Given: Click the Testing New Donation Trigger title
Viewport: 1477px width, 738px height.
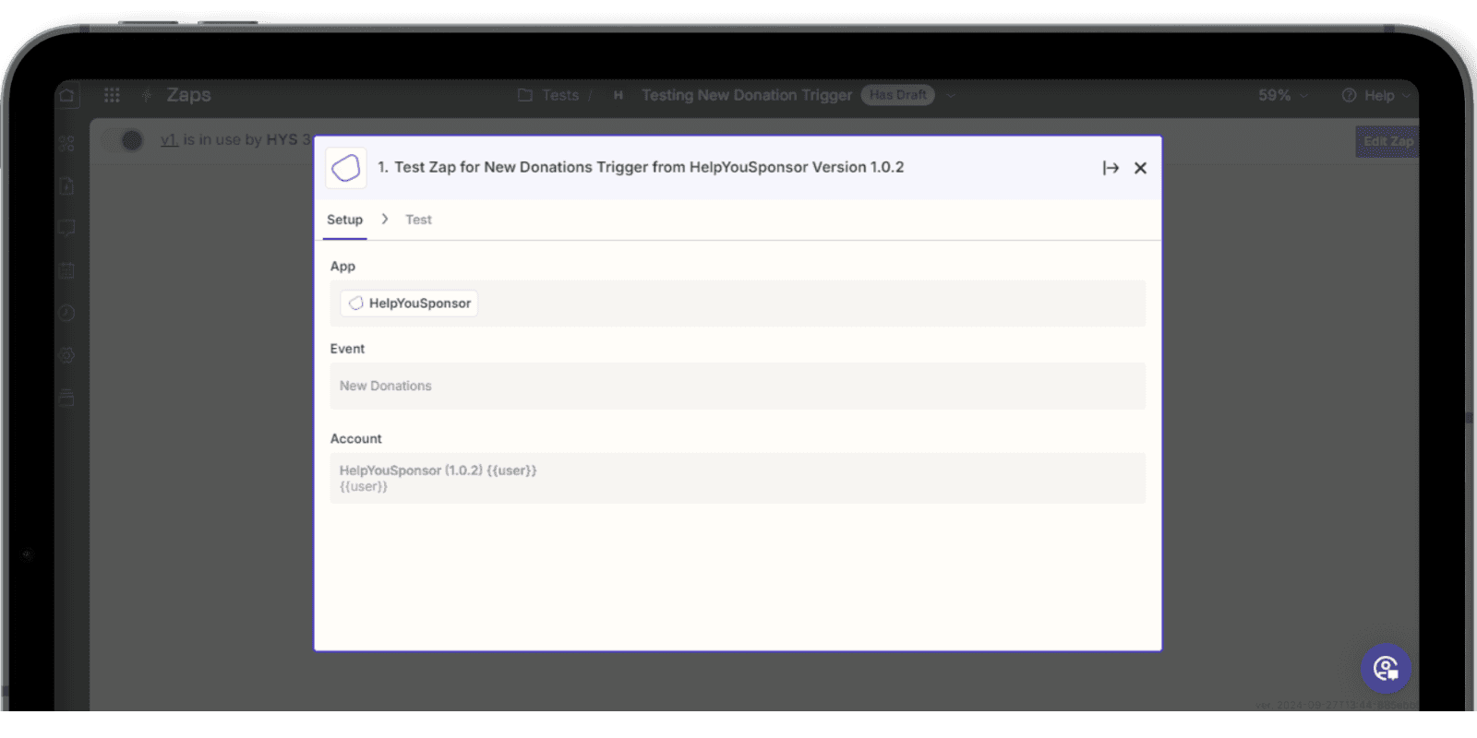Looking at the screenshot, I should click(747, 95).
